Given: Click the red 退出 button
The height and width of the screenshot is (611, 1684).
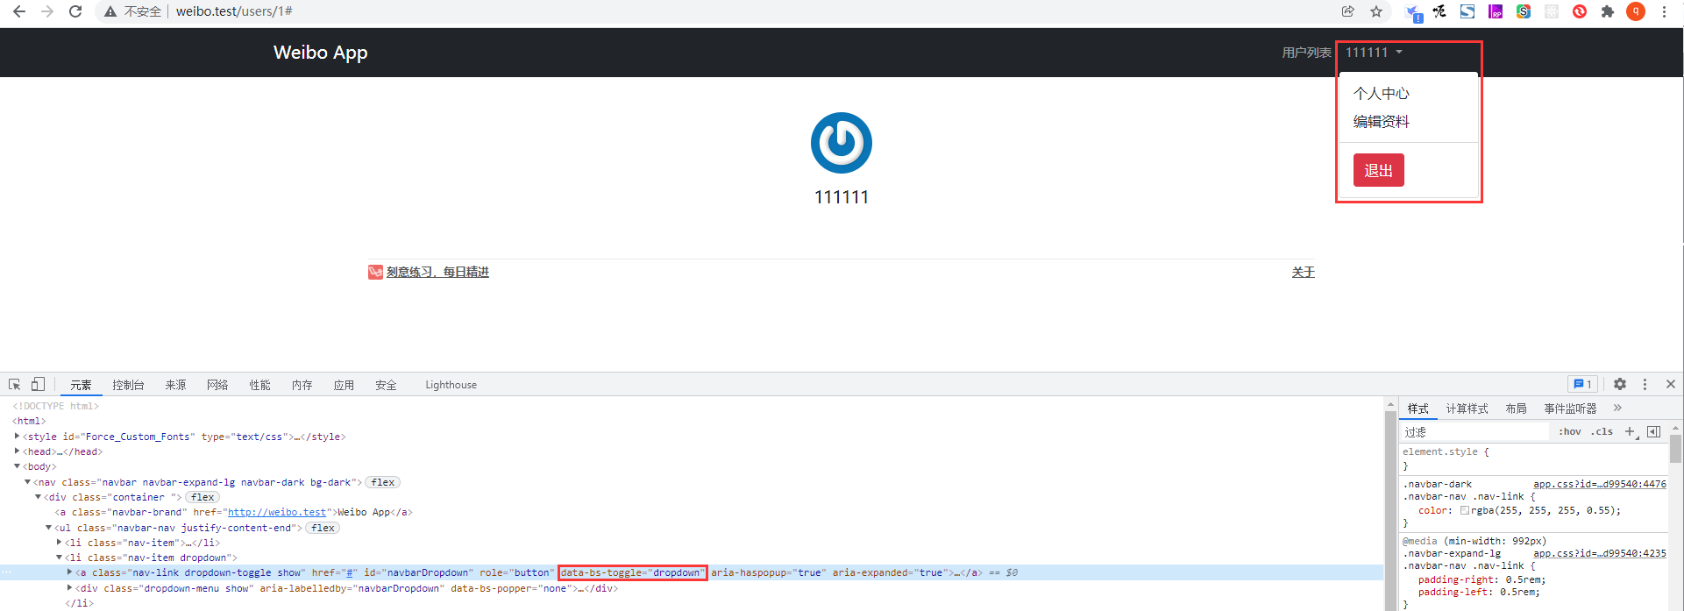Looking at the screenshot, I should point(1379,170).
